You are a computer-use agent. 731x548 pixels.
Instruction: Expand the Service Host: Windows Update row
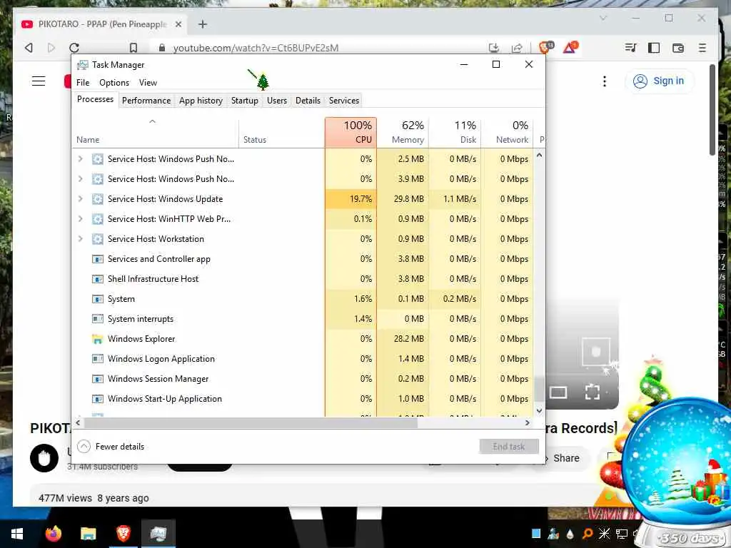[80, 199]
